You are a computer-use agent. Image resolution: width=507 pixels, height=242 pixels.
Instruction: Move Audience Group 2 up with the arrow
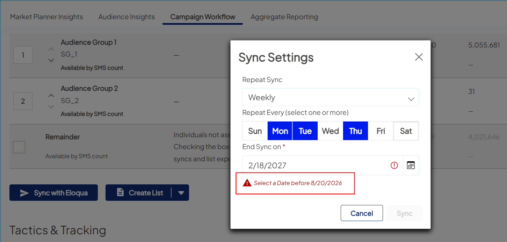pos(51,95)
